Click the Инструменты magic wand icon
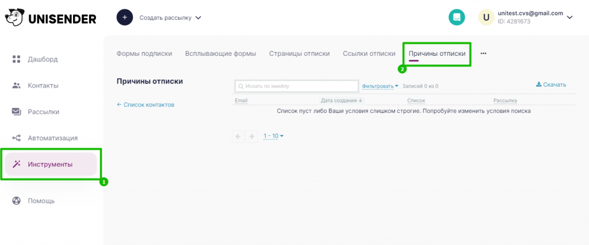This screenshot has width=589, height=245. pyautogui.click(x=16, y=164)
